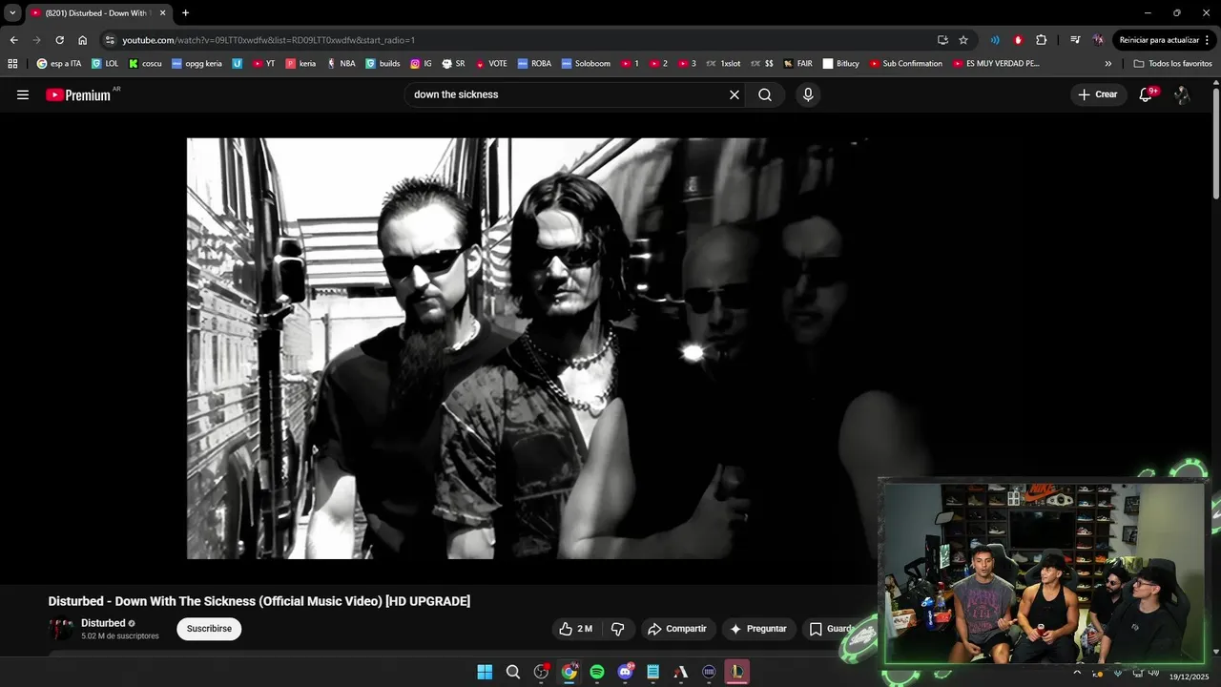Open the taskbar date 19/12/2025
Image resolution: width=1221 pixels, height=687 pixels.
coord(1190,677)
